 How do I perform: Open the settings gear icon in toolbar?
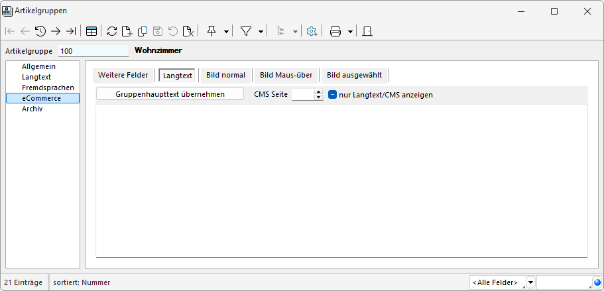tap(312, 31)
